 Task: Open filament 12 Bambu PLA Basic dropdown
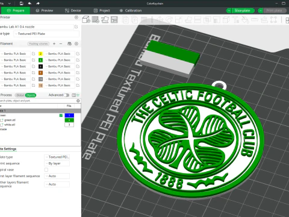point(59,86)
